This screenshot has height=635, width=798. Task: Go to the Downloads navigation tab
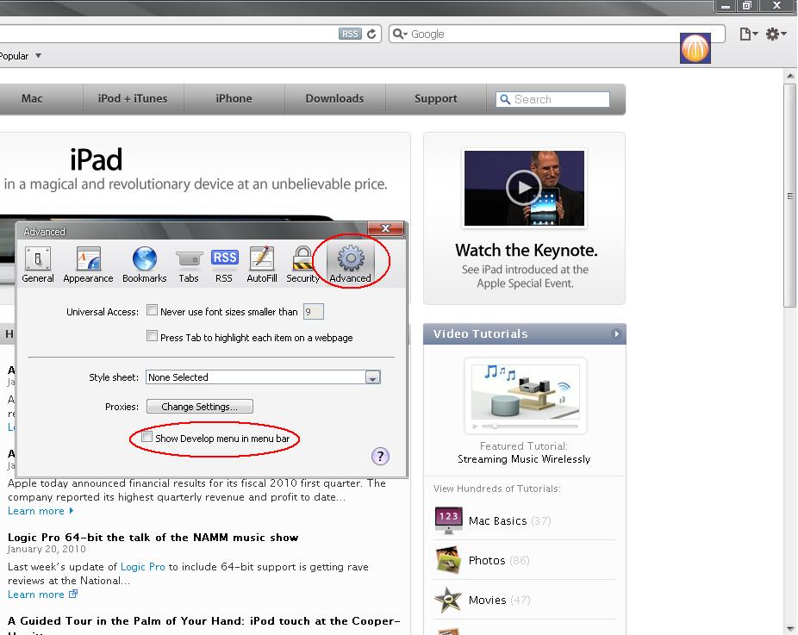coord(334,98)
